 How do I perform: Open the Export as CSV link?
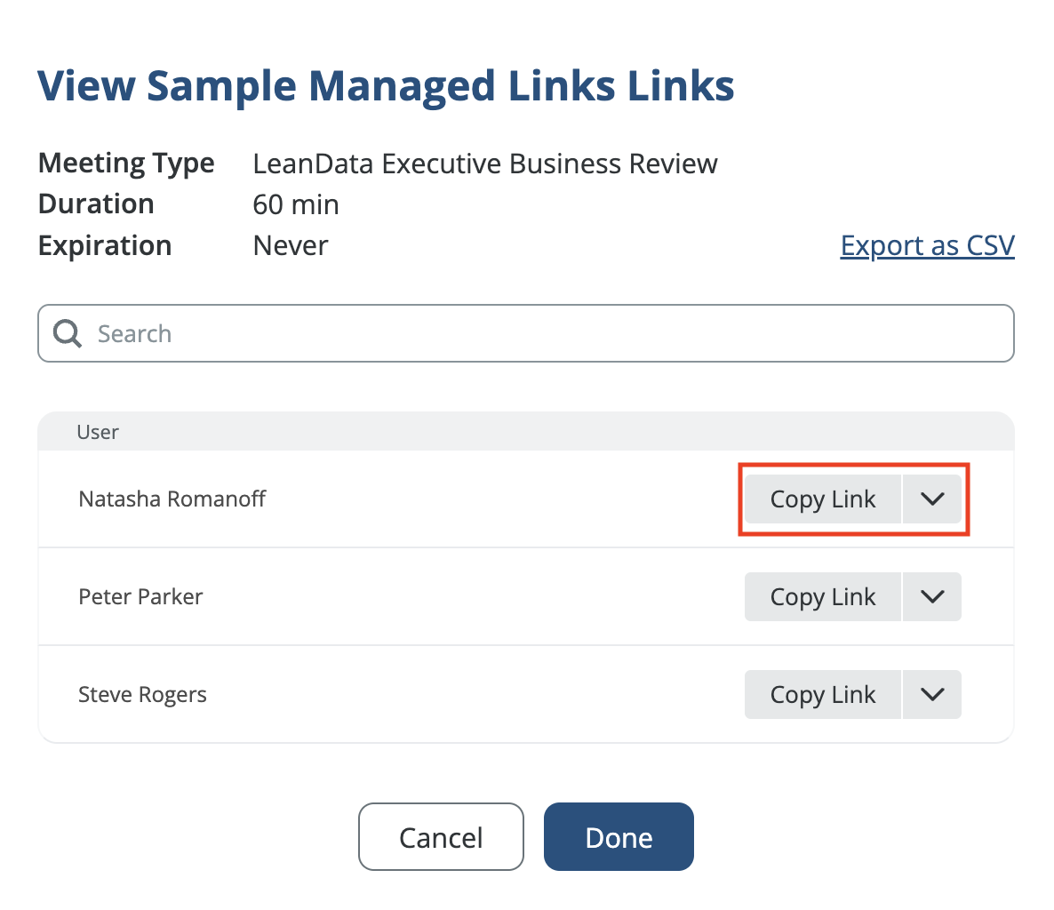pyautogui.click(x=927, y=245)
